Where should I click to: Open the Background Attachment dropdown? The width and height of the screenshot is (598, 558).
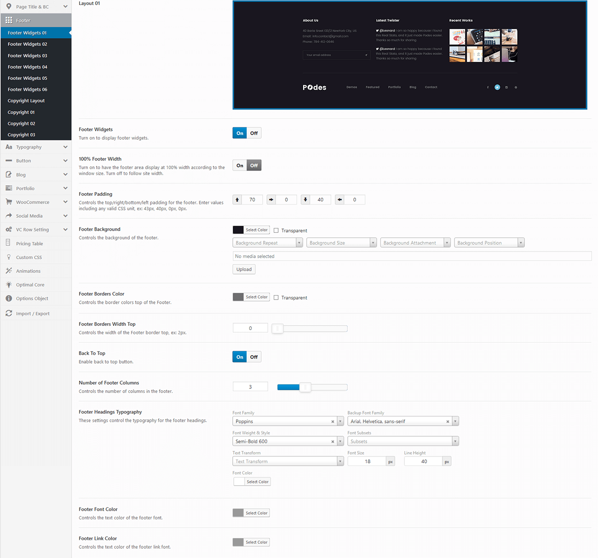tap(415, 243)
